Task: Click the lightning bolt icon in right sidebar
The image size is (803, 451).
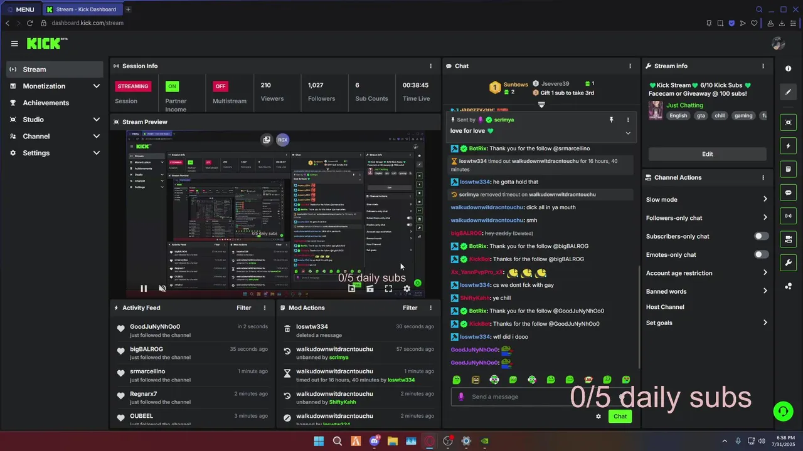Action: tap(789, 146)
